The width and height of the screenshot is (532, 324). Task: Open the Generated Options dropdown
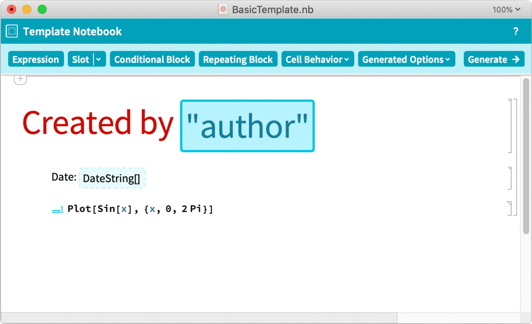point(406,59)
